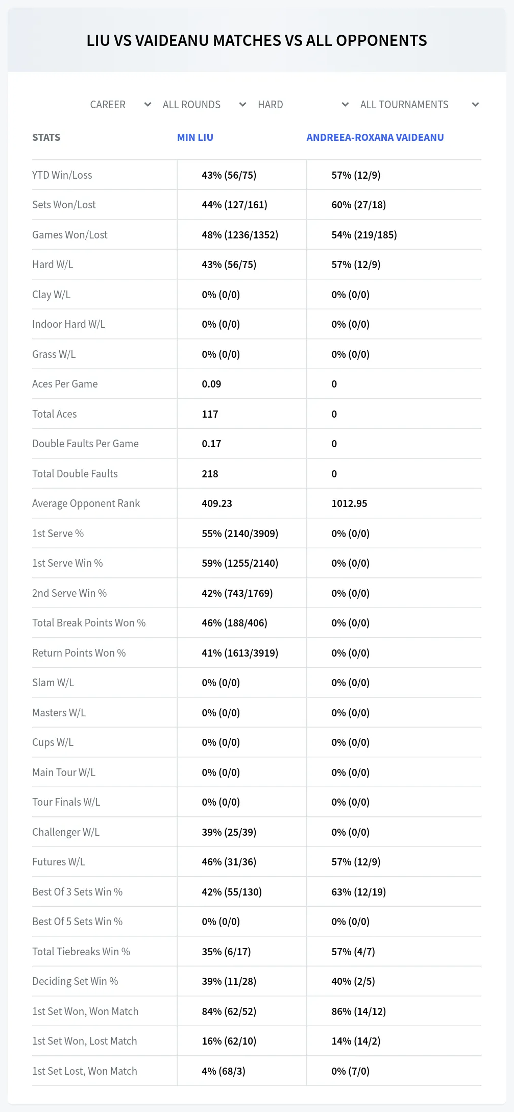Click the chevron arrow beside ALL ROUNDS
The image size is (514, 1112).
point(242,105)
